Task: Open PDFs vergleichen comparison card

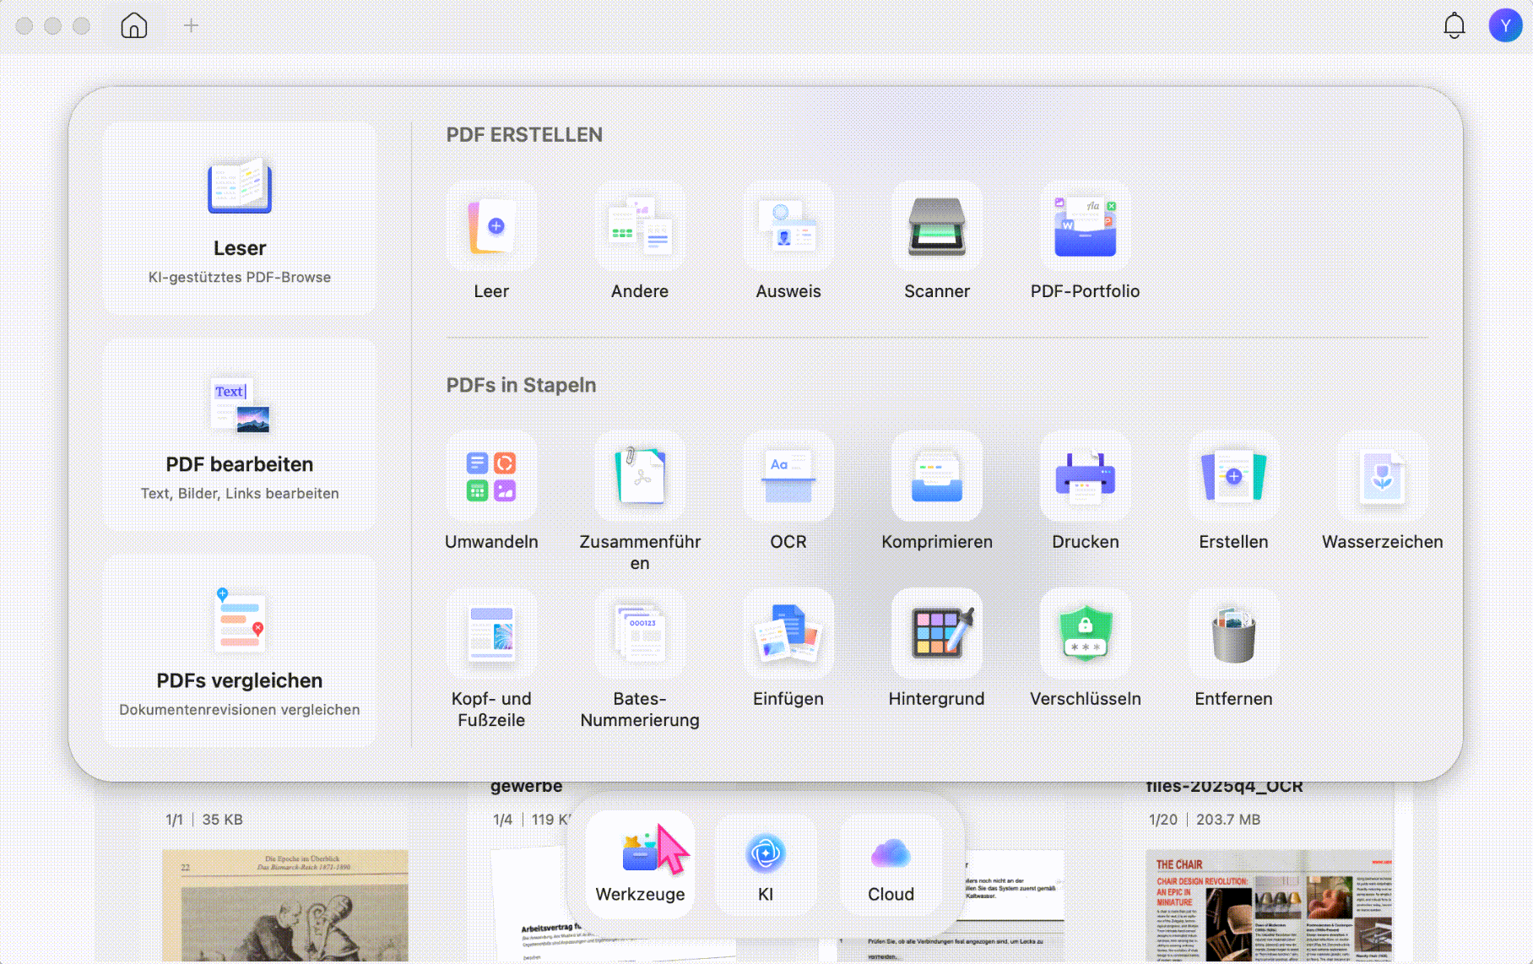Action: (x=240, y=651)
